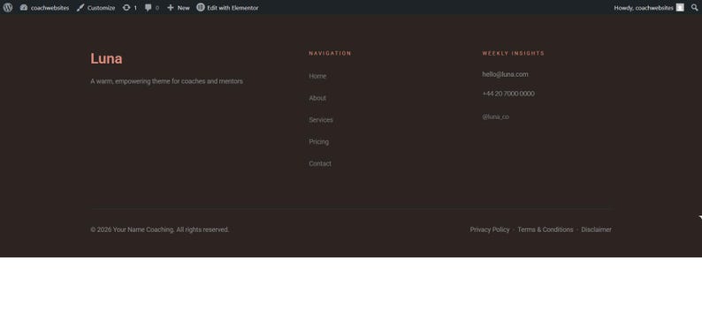This screenshot has width=702, height=331.
Task: Click the tagline about coaches and mentors
Action: click(x=166, y=81)
